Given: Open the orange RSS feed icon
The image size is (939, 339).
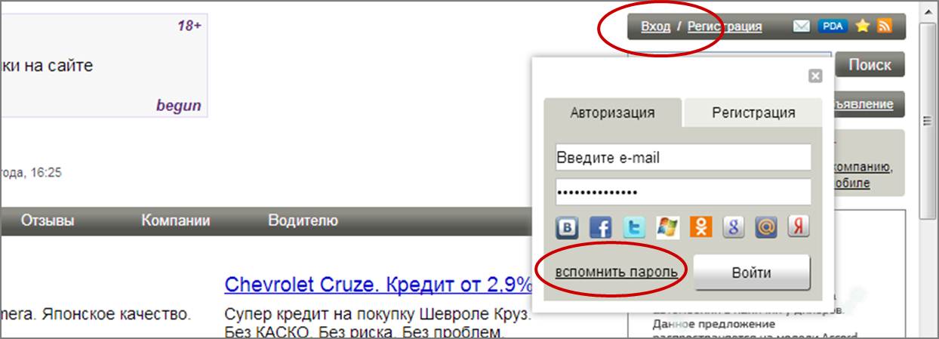Looking at the screenshot, I should click(885, 26).
